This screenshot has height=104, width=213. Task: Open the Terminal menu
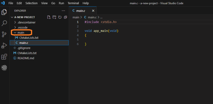(x=73, y=3)
